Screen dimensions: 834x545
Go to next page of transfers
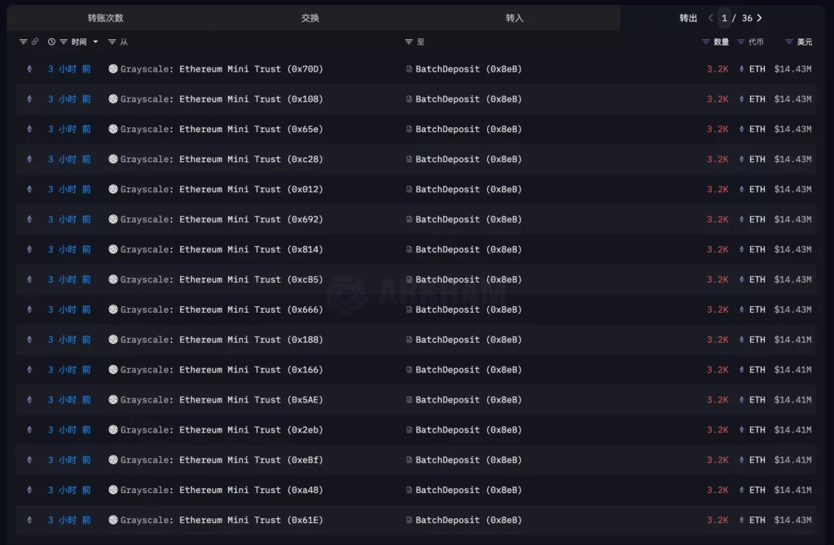click(x=759, y=18)
